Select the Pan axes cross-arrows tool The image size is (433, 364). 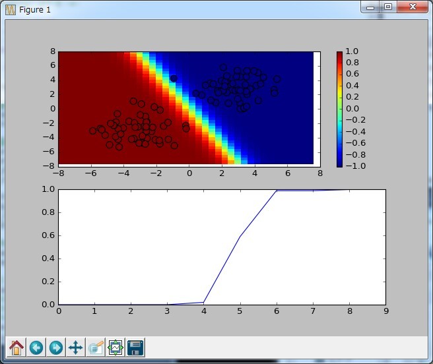76,347
